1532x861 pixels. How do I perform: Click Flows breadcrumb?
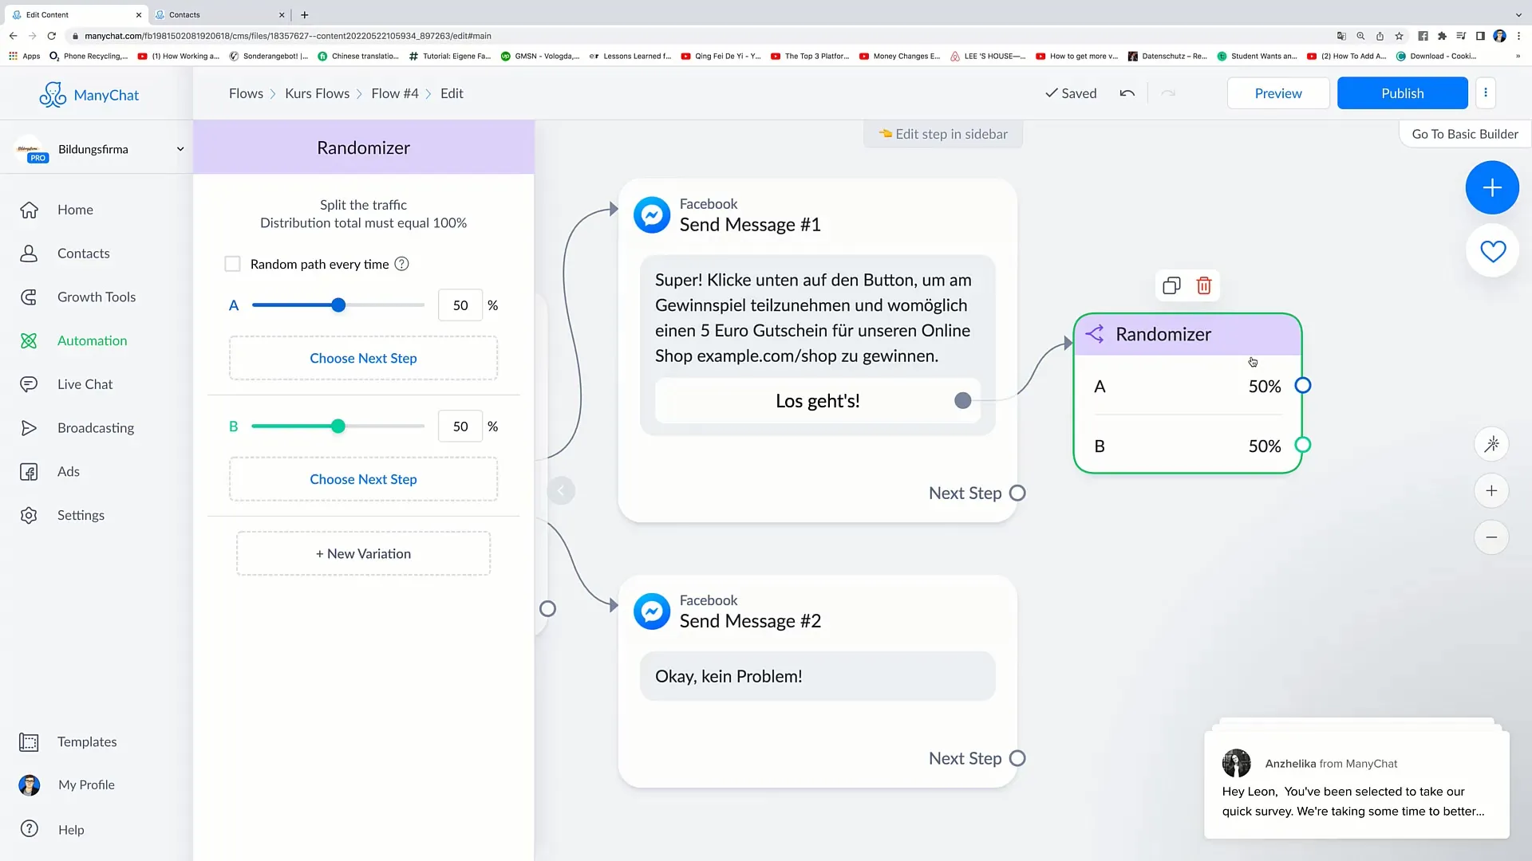pos(246,93)
